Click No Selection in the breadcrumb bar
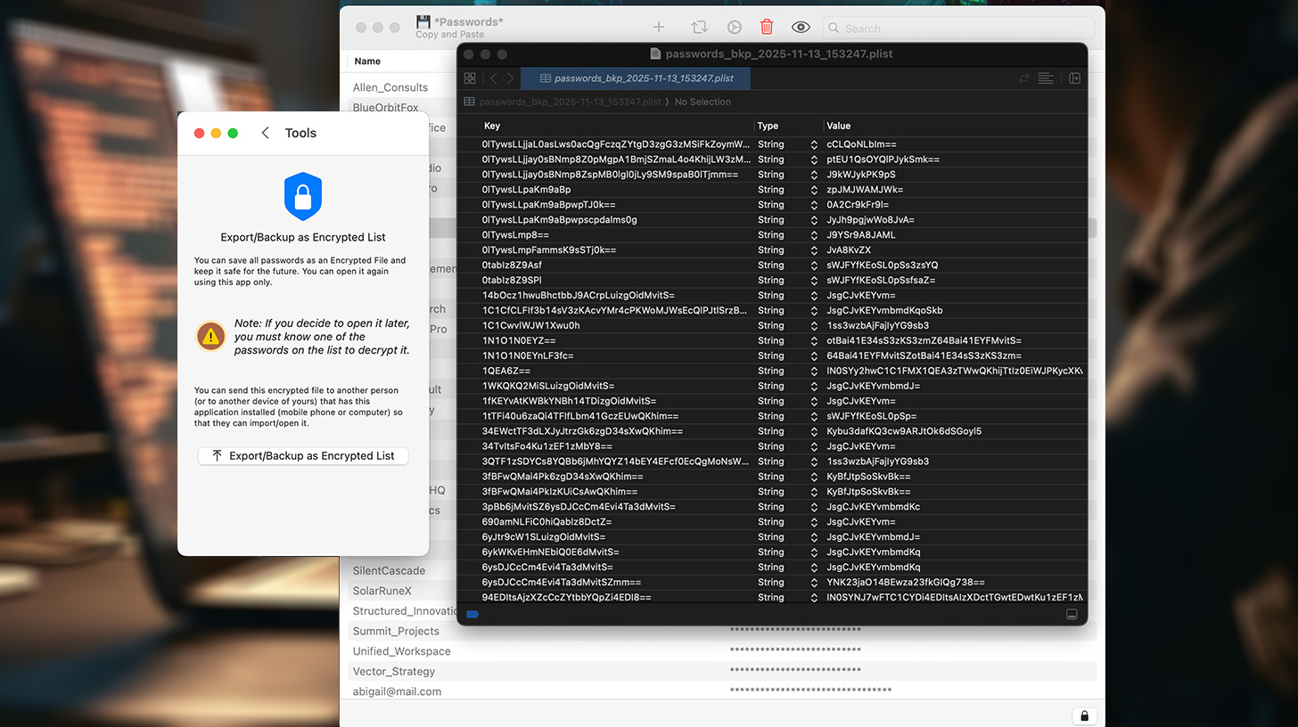 point(702,102)
